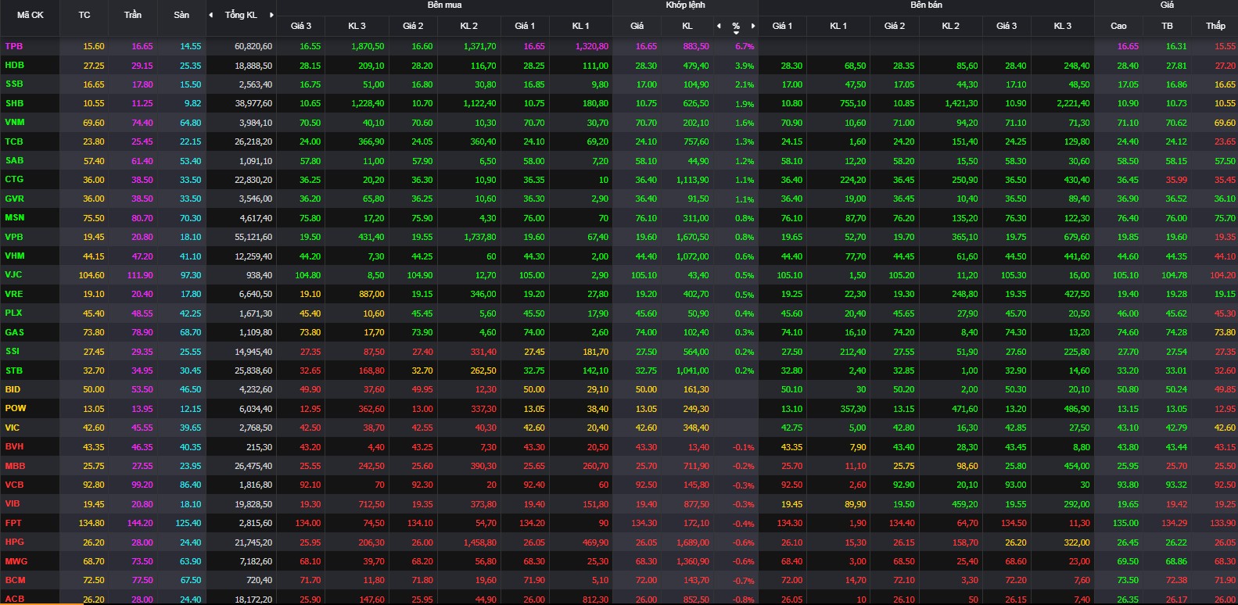This screenshot has width=1238, height=605.
Task: Click MWG's high price 69.50
Action: click(x=1128, y=561)
